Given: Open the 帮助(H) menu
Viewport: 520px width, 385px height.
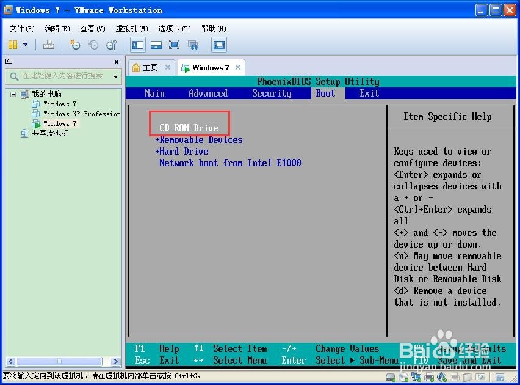Looking at the screenshot, I should point(214,29).
